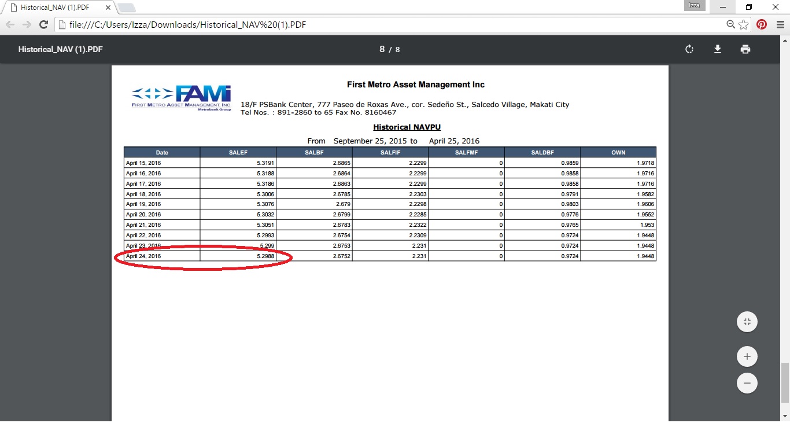Click the Izza profile button

pos(695,6)
